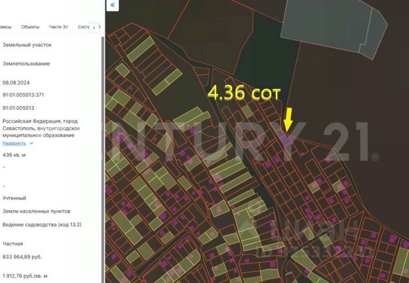409x283 pixels.
Task: Select cadastral number 91:01:005013:371
Action: coord(23,95)
